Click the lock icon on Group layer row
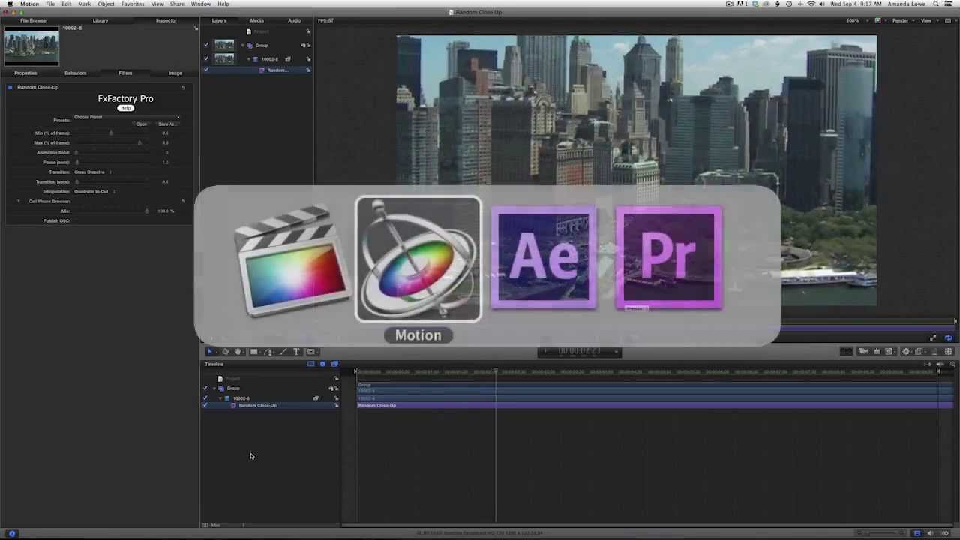Image resolution: width=960 pixels, height=540 pixels. pyautogui.click(x=308, y=45)
